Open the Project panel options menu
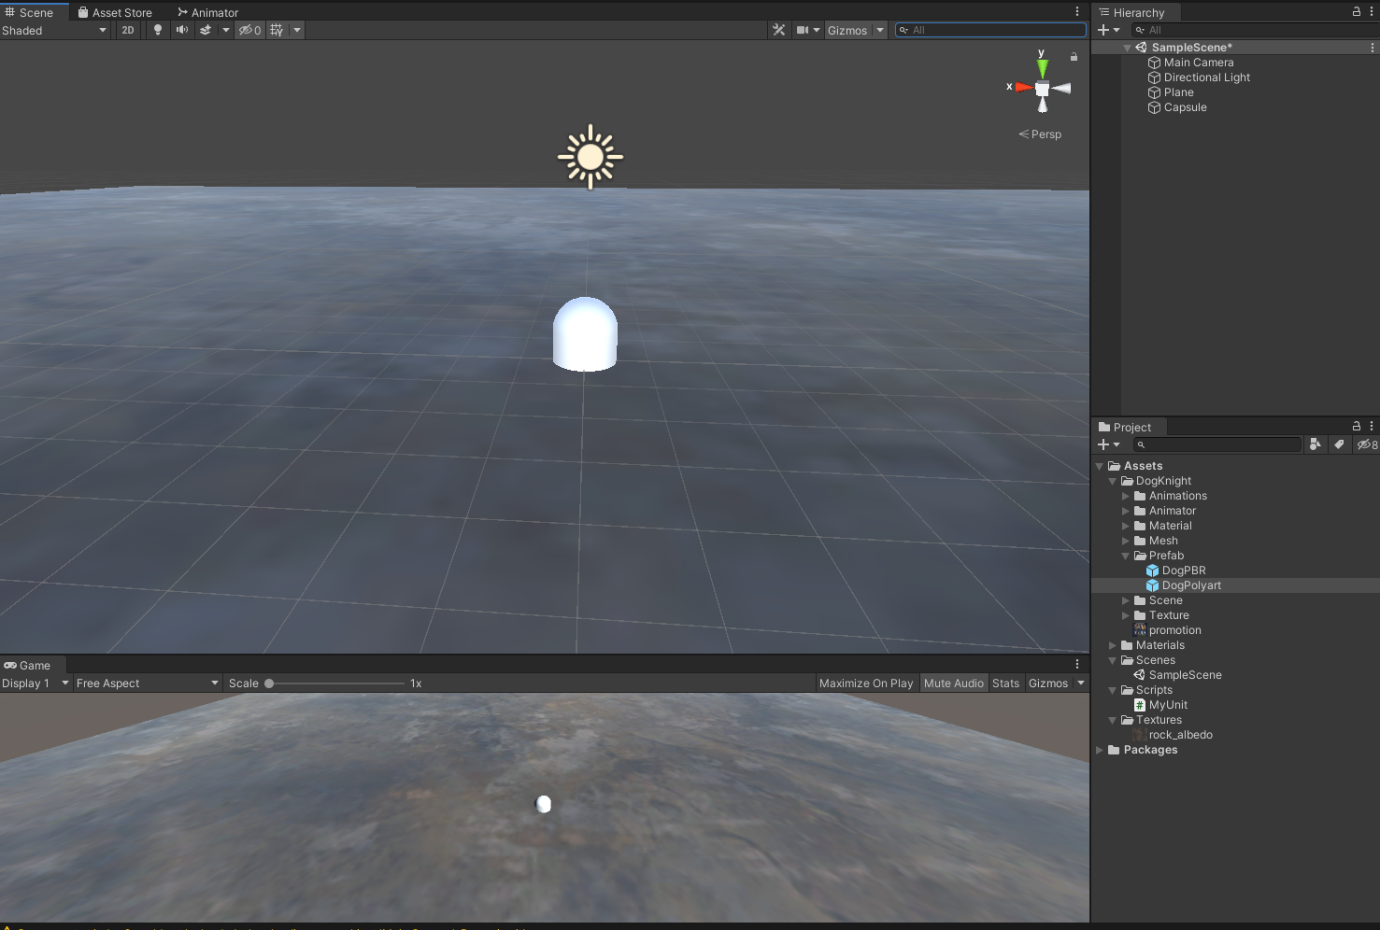Screen dimensions: 1380x930 [x=1372, y=426]
